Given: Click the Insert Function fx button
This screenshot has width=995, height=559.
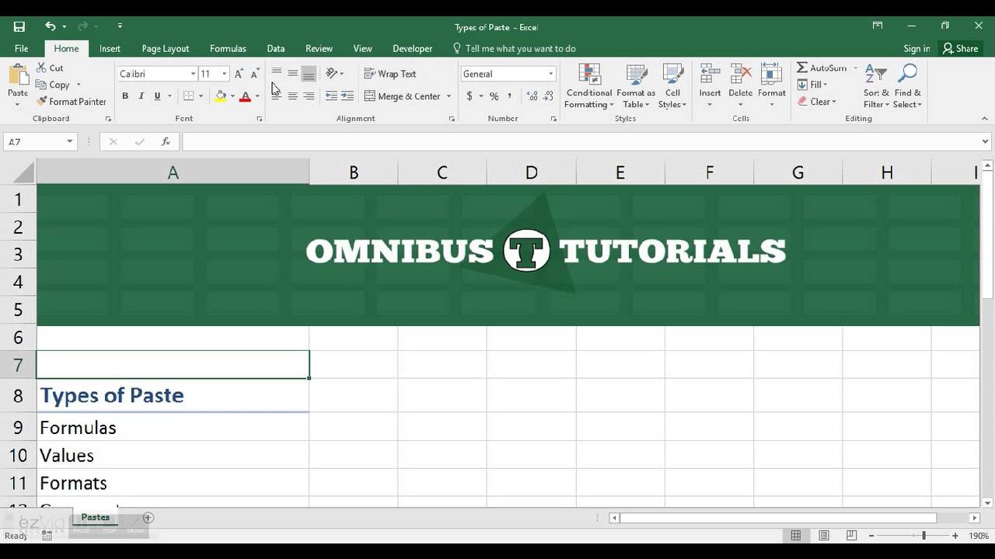Looking at the screenshot, I should 166,142.
